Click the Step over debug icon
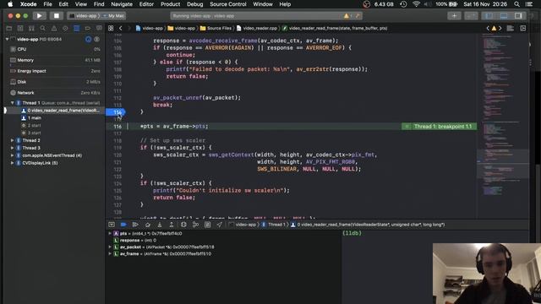 pyautogui.click(x=148, y=225)
